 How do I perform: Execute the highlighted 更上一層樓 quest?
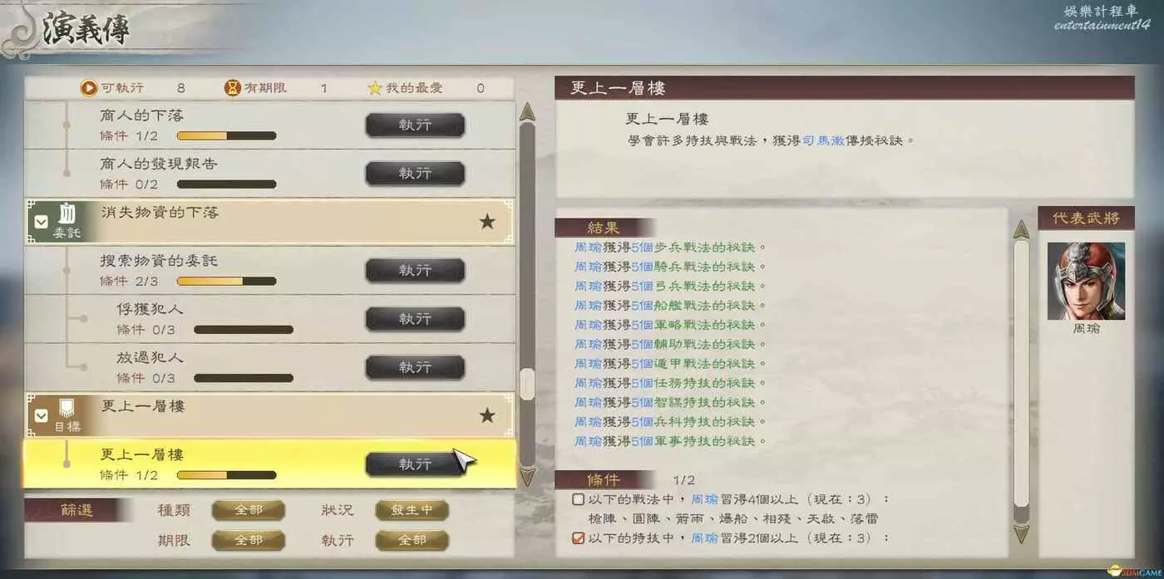415,464
